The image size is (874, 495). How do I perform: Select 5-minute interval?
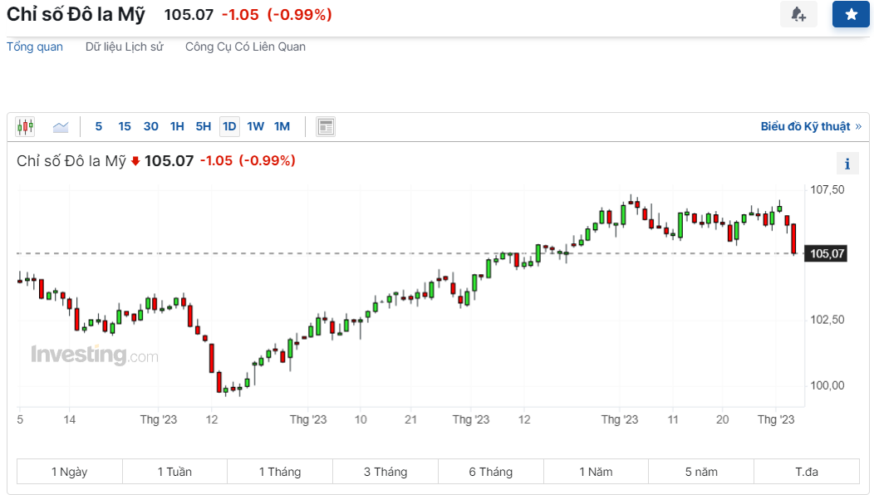coord(99,126)
